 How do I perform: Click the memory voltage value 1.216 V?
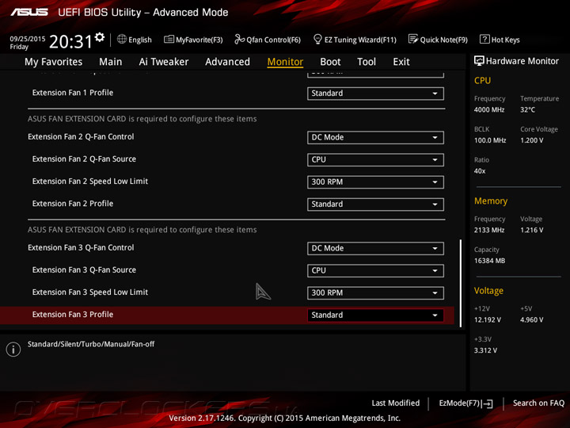point(532,230)
